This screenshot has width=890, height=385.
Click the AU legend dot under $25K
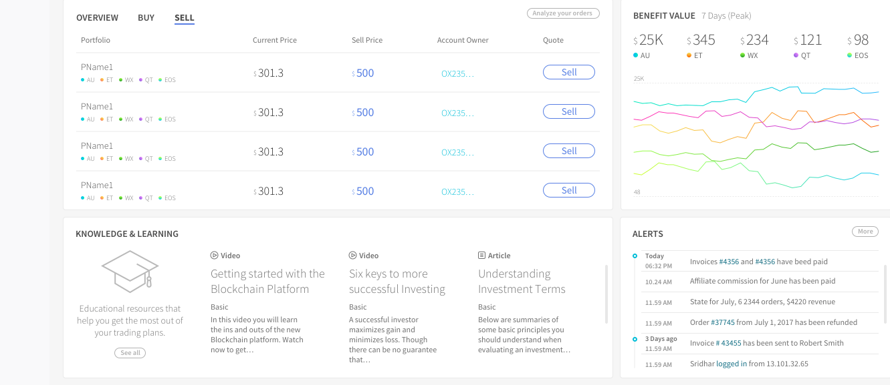(x=636, y=55)
